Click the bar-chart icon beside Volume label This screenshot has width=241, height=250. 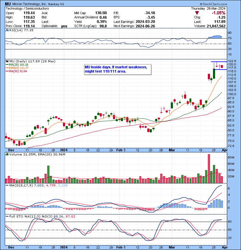(7, 154)
